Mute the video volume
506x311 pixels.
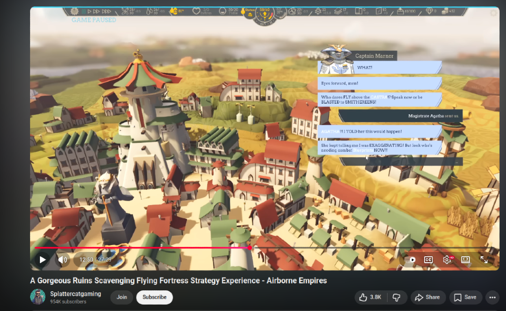coord(63,259)
